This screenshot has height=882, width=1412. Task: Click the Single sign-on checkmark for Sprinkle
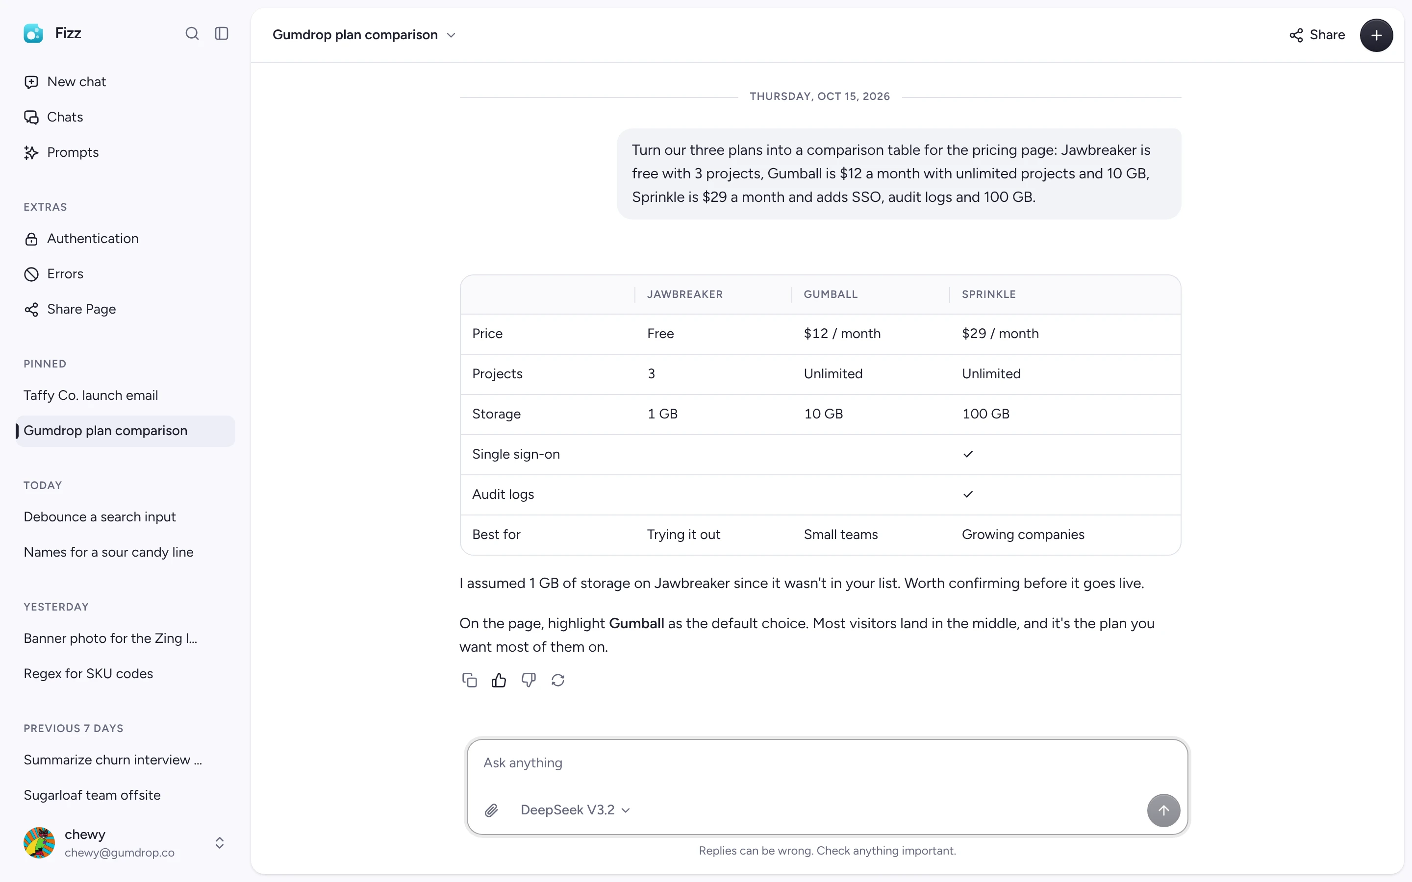pos(968,454)
